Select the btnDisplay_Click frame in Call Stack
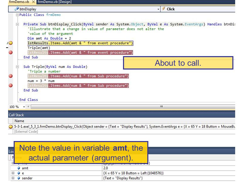Image resolution: width=243 pixels, height=182 pixels. click(x=124, y=127)
